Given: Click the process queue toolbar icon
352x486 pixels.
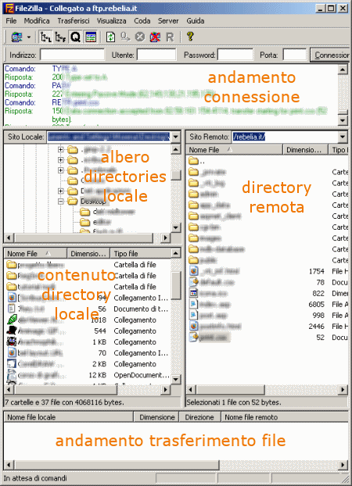Looking at the screenshot, I should [125, 38].
